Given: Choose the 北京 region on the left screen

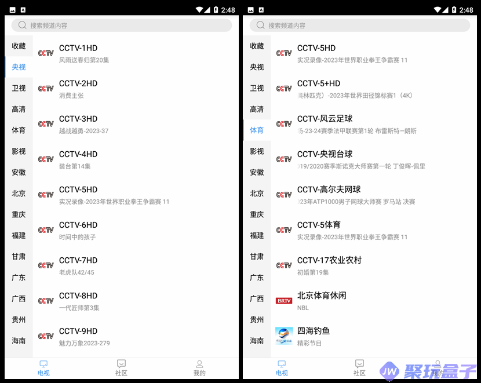Looking at the screenshot, I should (19, 194).
